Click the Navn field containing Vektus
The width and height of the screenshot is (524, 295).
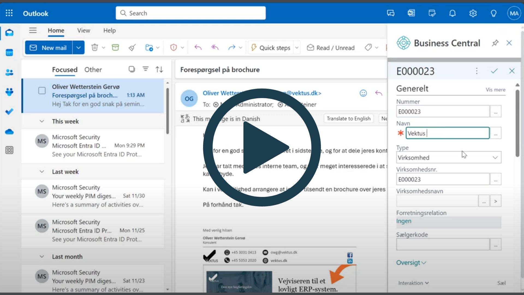coord(448,133)
